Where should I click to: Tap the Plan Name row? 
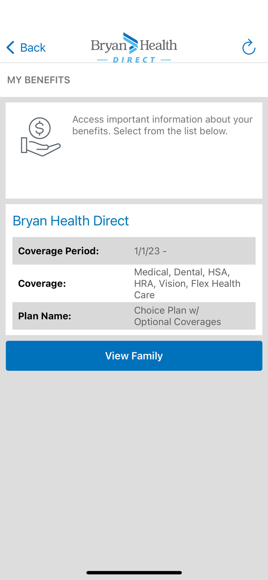(134, 316)
